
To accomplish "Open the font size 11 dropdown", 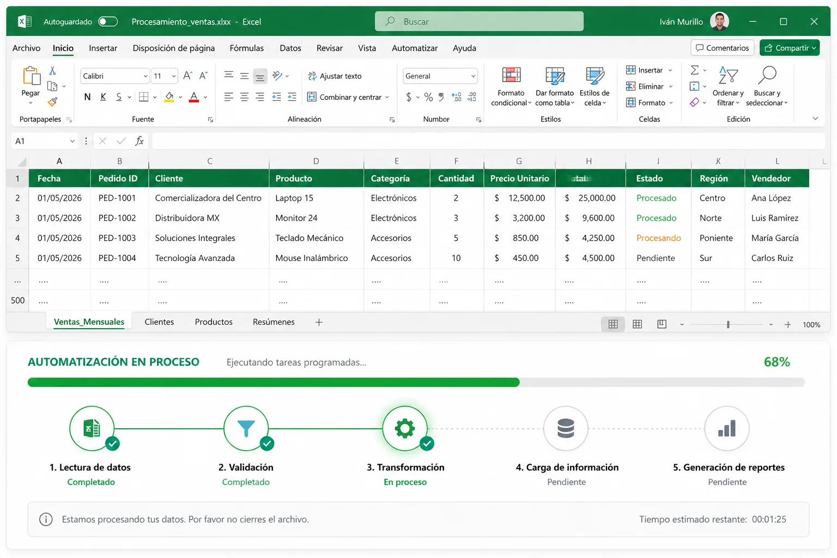I will tap(174, 76).
